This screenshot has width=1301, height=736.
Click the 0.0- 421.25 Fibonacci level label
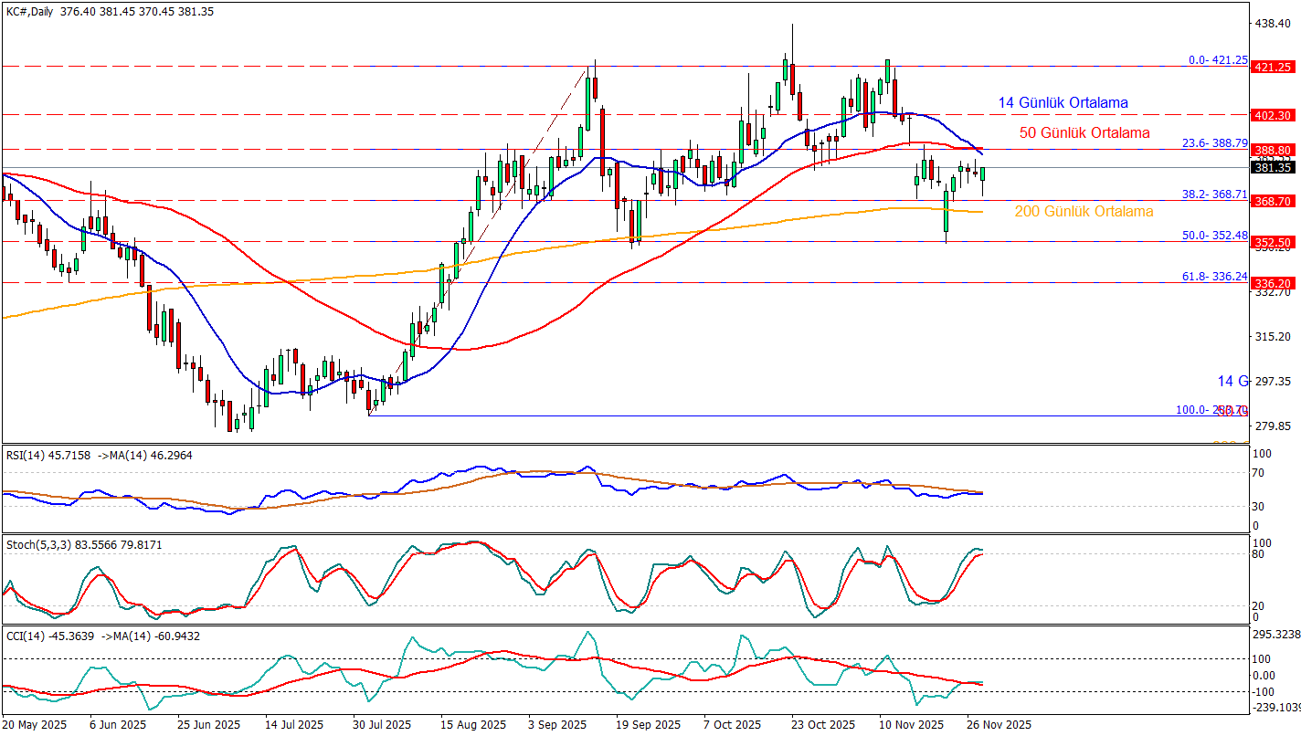point(1218,60)
